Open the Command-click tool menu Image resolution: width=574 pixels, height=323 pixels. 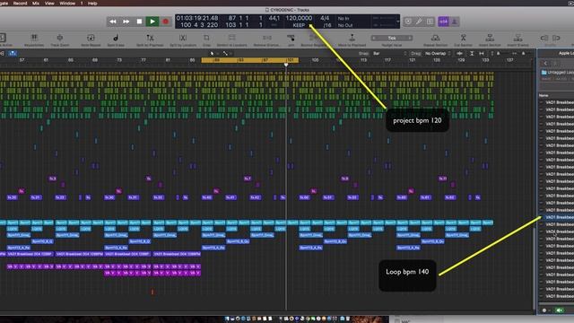227,54
